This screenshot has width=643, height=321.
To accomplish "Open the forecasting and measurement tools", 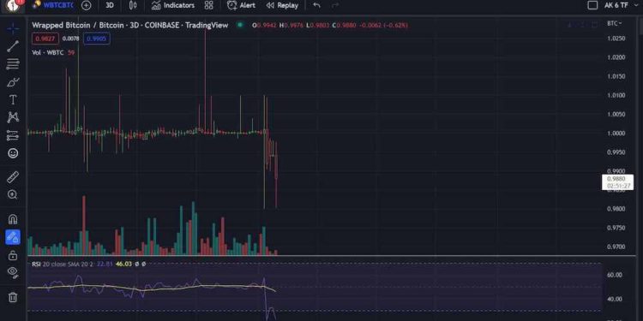I will pos(13,135).
